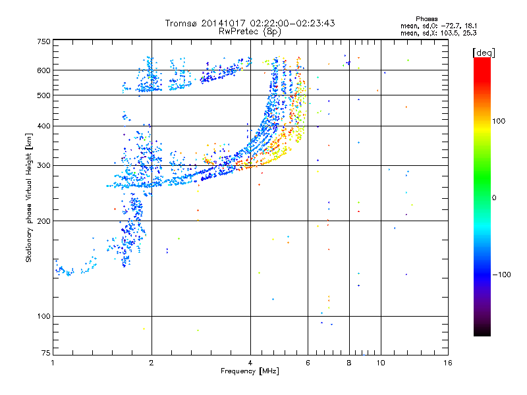Viewport: 527px width, 395px height.
Task: Click the colorbar tick label "-100"
Action: [502, 275]
